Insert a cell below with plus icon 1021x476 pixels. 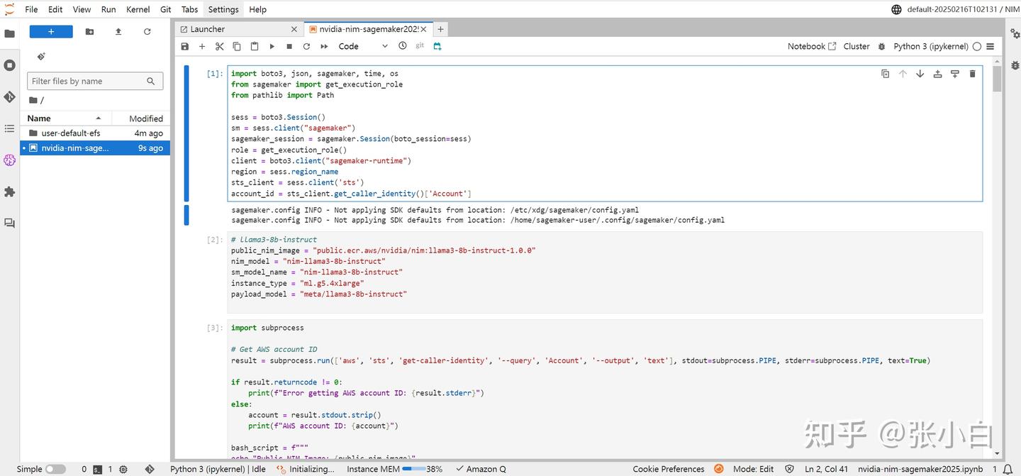click(x=202, y=46)
